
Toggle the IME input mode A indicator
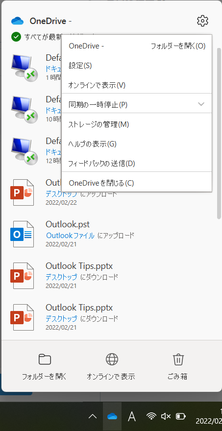point(132,417)
